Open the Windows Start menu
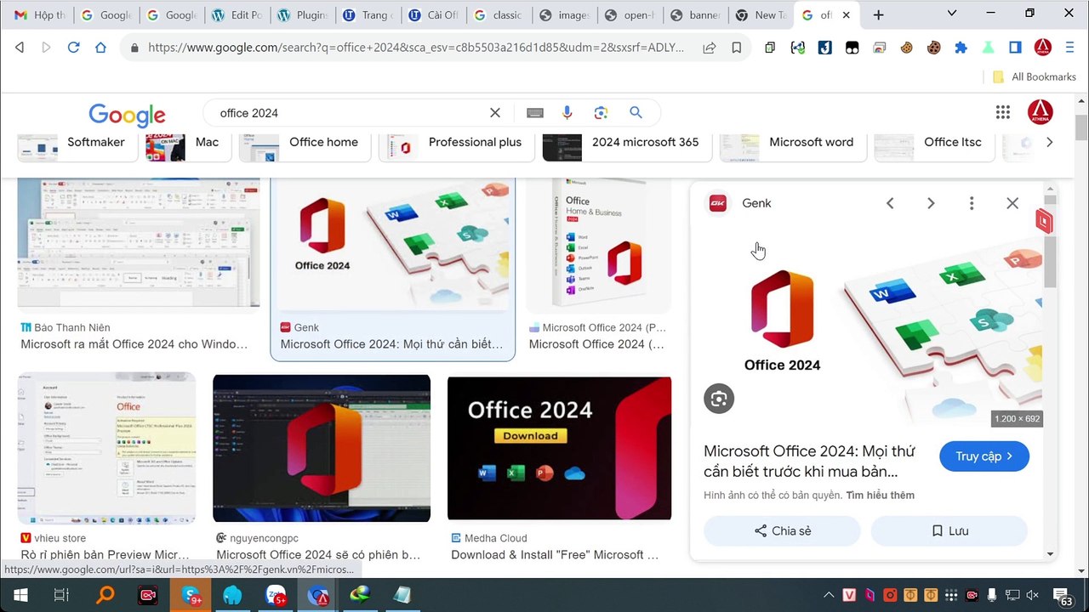 coord(20,595)
